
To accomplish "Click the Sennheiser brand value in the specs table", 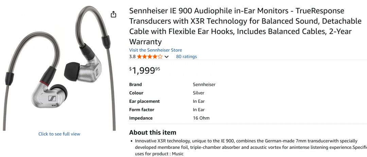I will coord(204,84).
